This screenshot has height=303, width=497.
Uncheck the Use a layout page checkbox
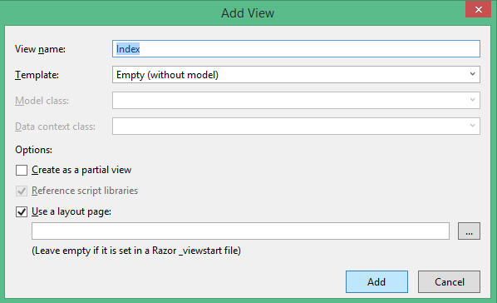[22, 211]
